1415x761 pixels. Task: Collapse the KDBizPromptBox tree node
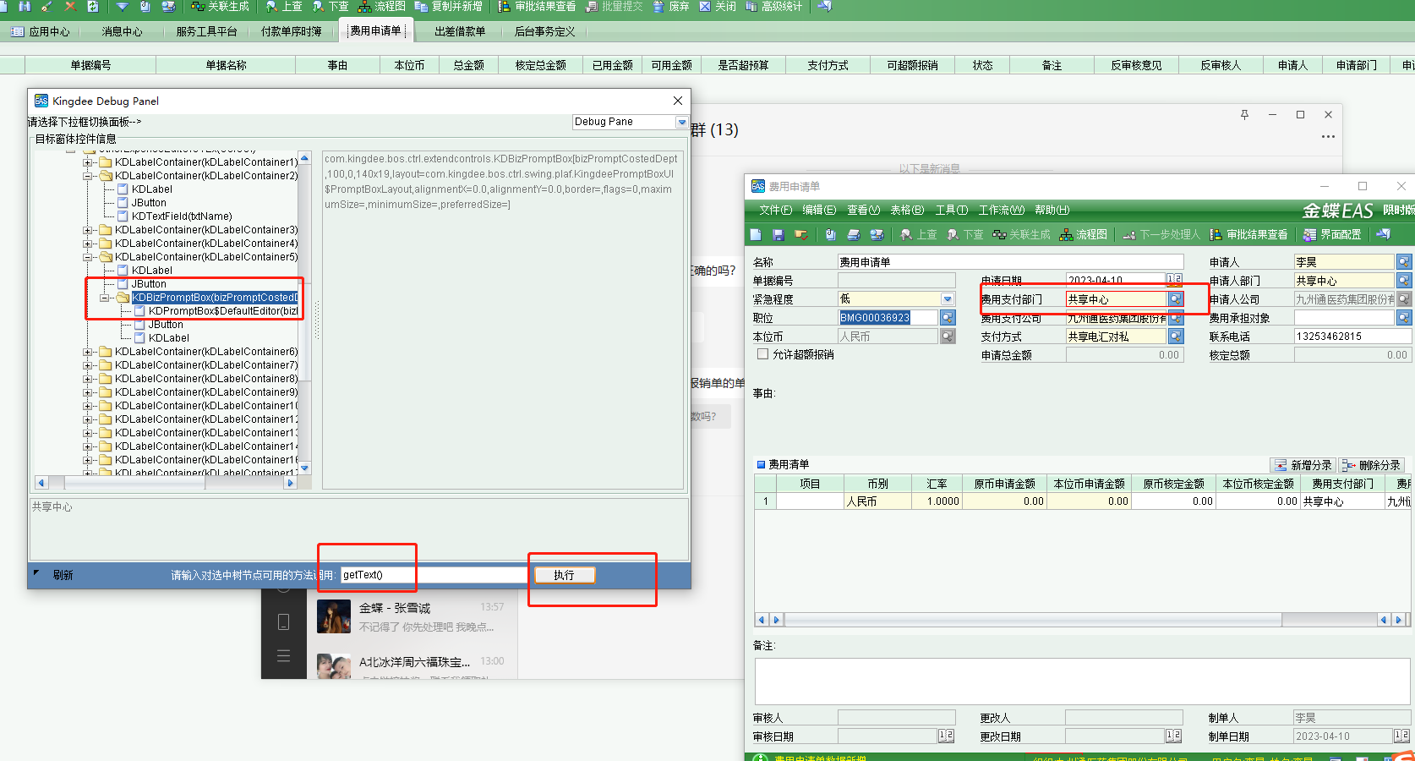click(x=105, y=298)
